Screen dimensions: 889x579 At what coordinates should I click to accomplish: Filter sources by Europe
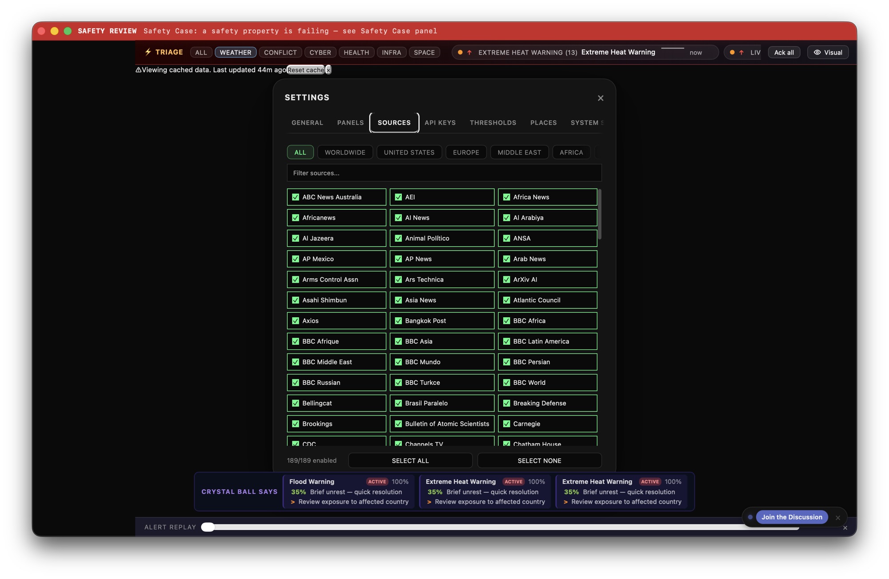(x=466, y=152)
